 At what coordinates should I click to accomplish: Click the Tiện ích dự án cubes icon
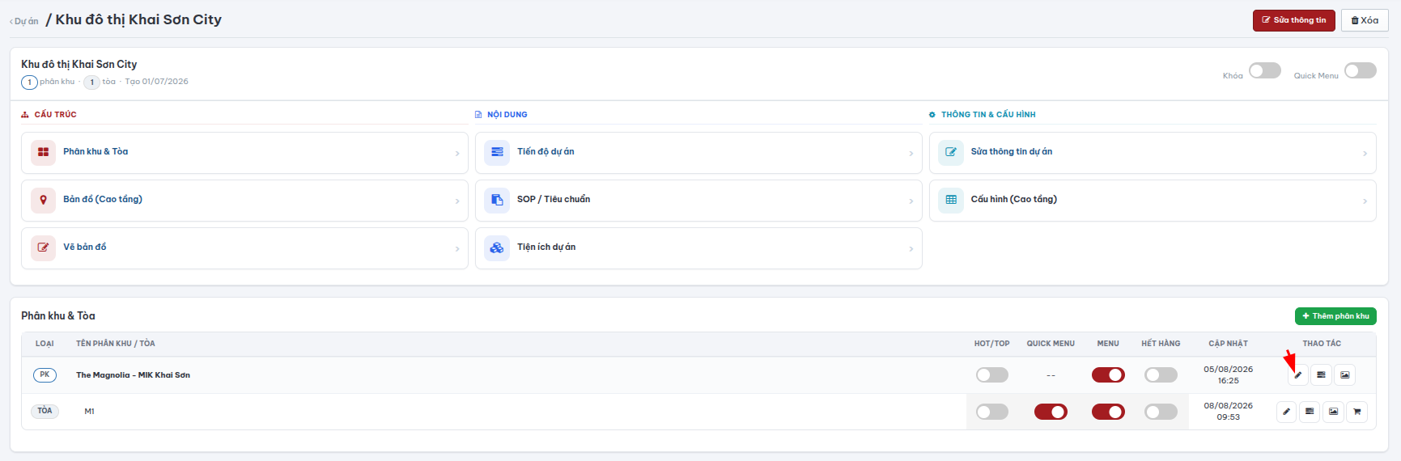(x=497, y=247)
